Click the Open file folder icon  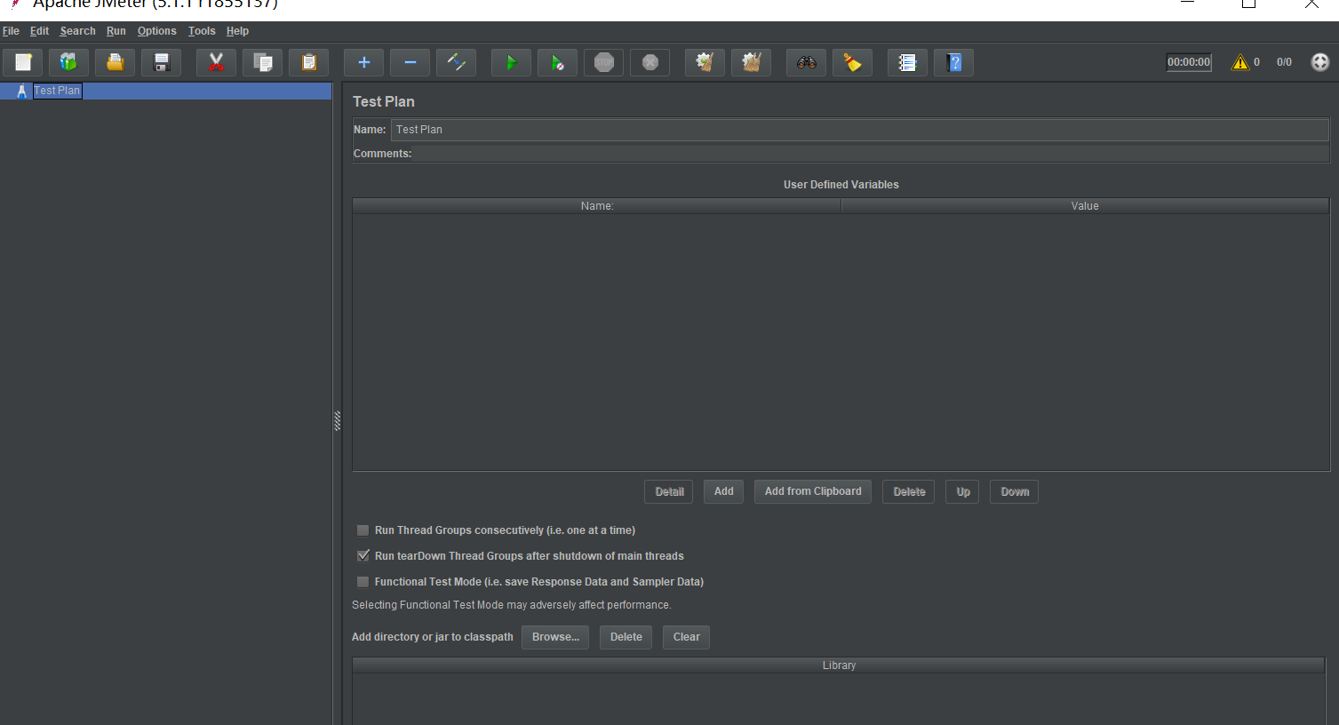coord(116,62)
